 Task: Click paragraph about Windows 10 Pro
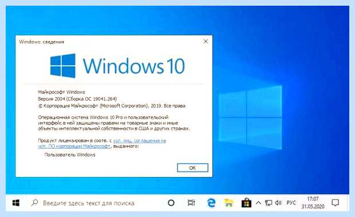coord(113,123)
